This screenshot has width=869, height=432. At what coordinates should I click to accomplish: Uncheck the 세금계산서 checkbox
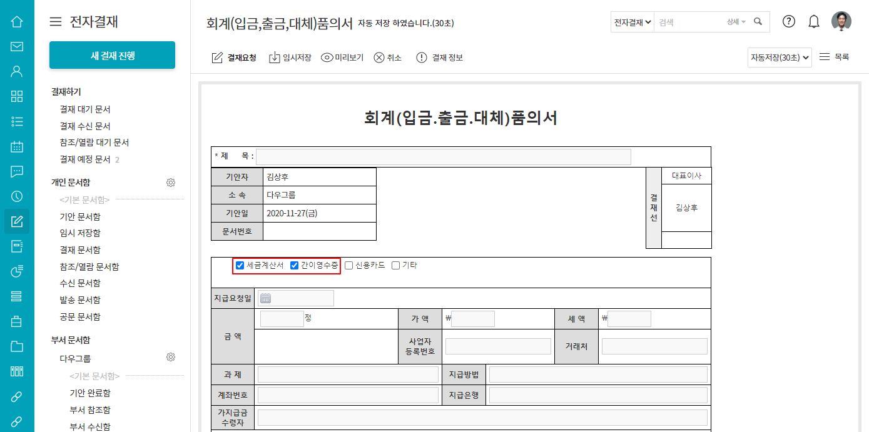pyautogui.click(x=240, y=266)
